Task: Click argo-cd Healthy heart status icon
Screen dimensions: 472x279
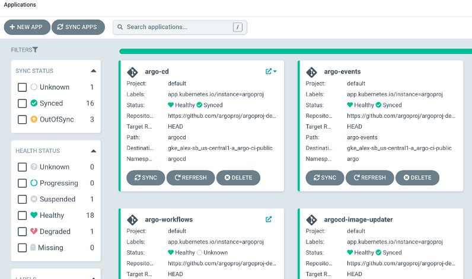Action: pos(171,105)
